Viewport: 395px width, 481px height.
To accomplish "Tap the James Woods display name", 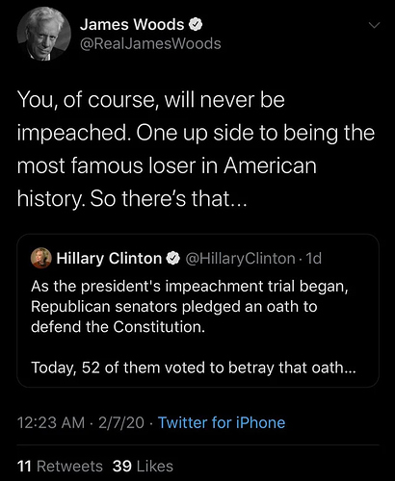I will [132, 24].
